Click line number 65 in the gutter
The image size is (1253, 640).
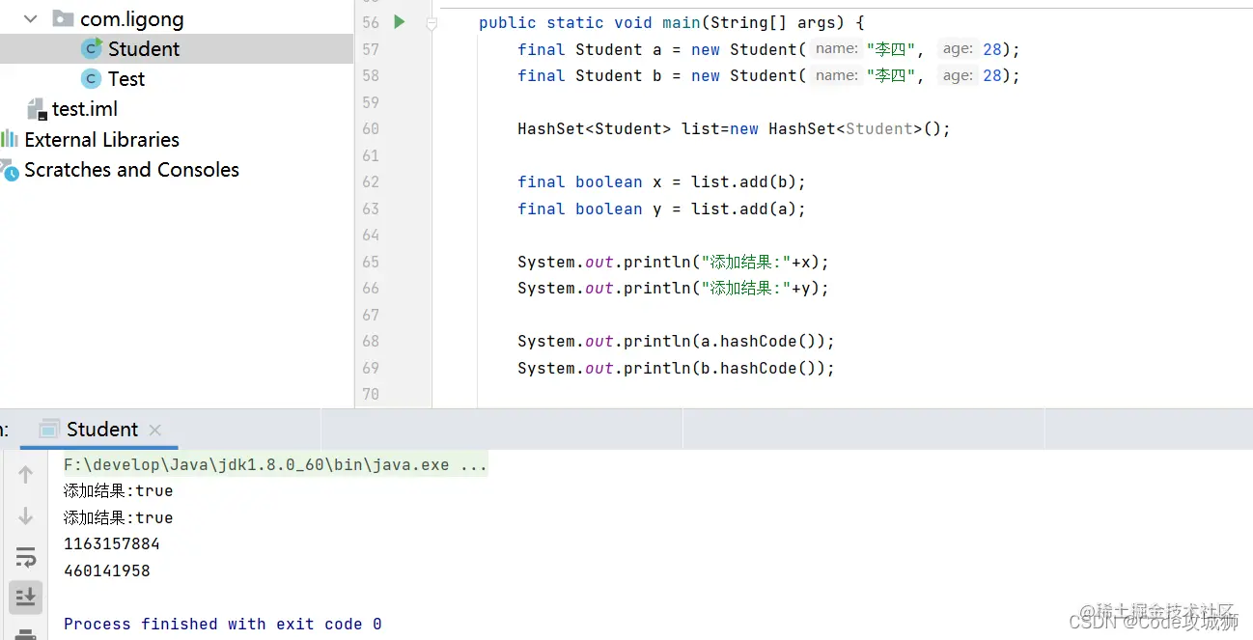coord(371,262)
